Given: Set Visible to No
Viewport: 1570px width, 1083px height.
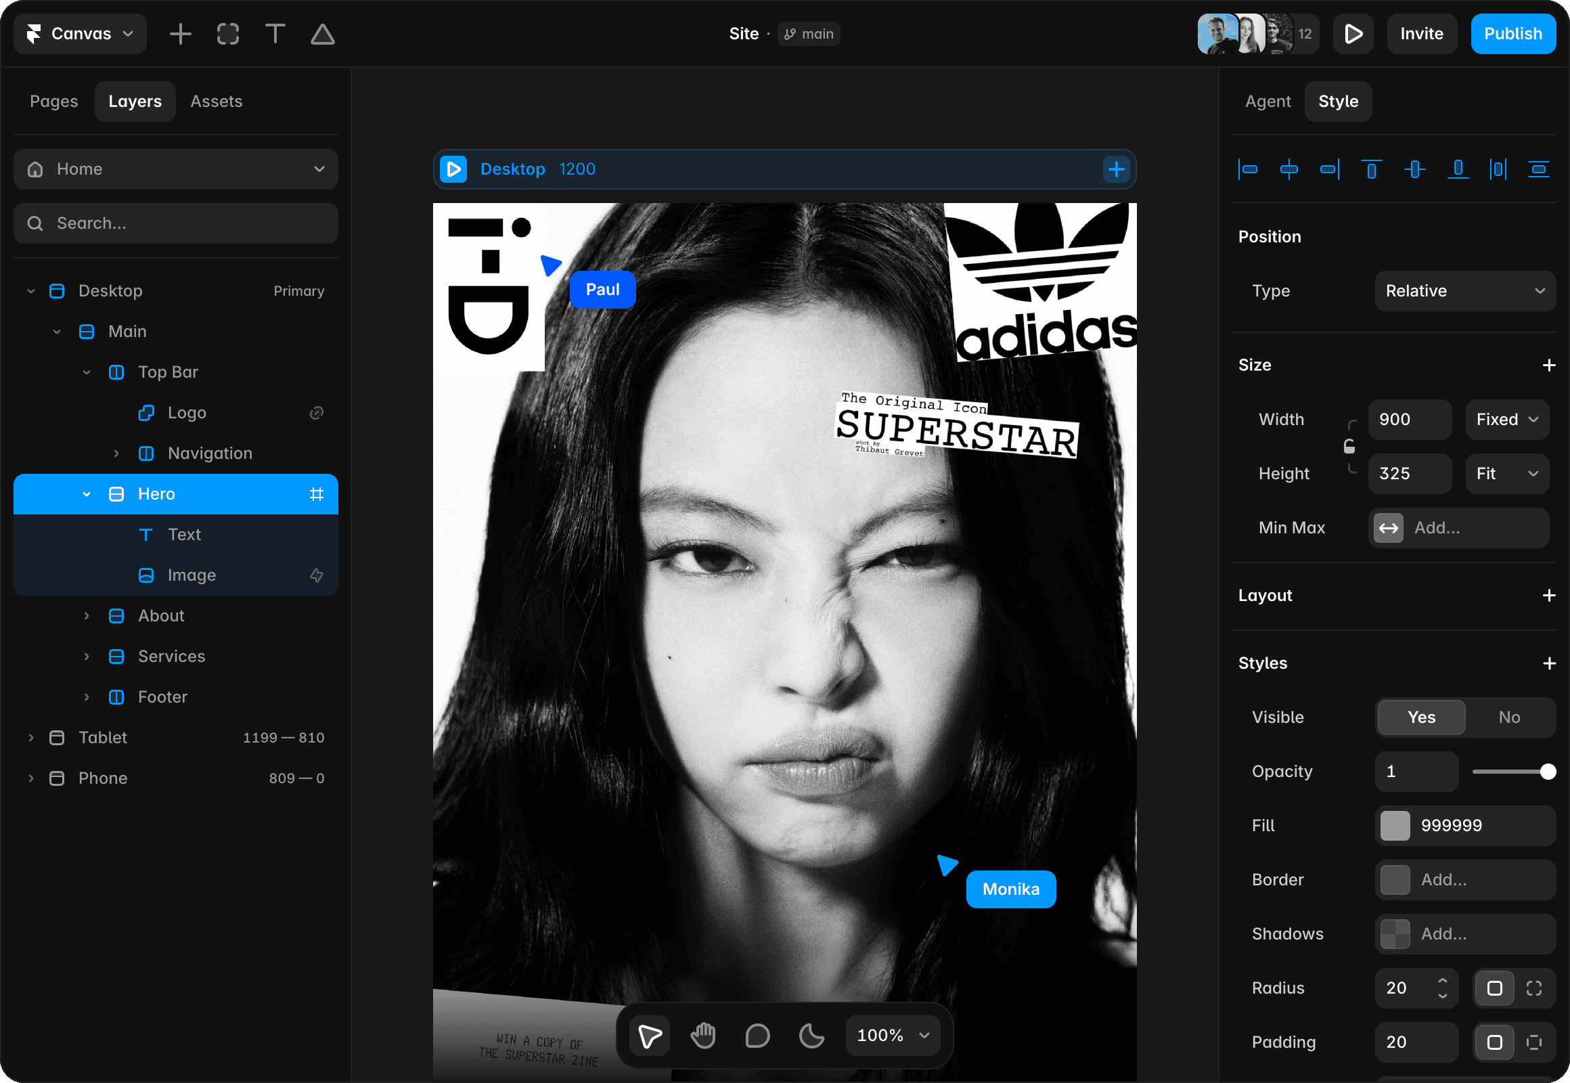Looking at the screenshot, I should [x=1509, y=717].
